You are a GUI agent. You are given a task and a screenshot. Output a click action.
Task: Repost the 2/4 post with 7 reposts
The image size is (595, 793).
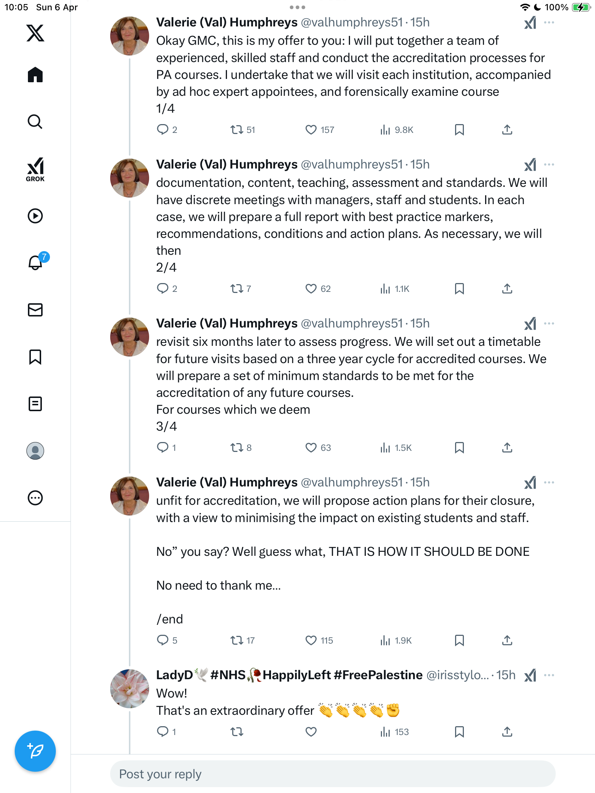point(241,289)
